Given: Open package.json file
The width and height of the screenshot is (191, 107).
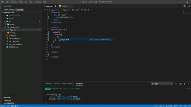Looking at the screenshot, I should [14, 41].
